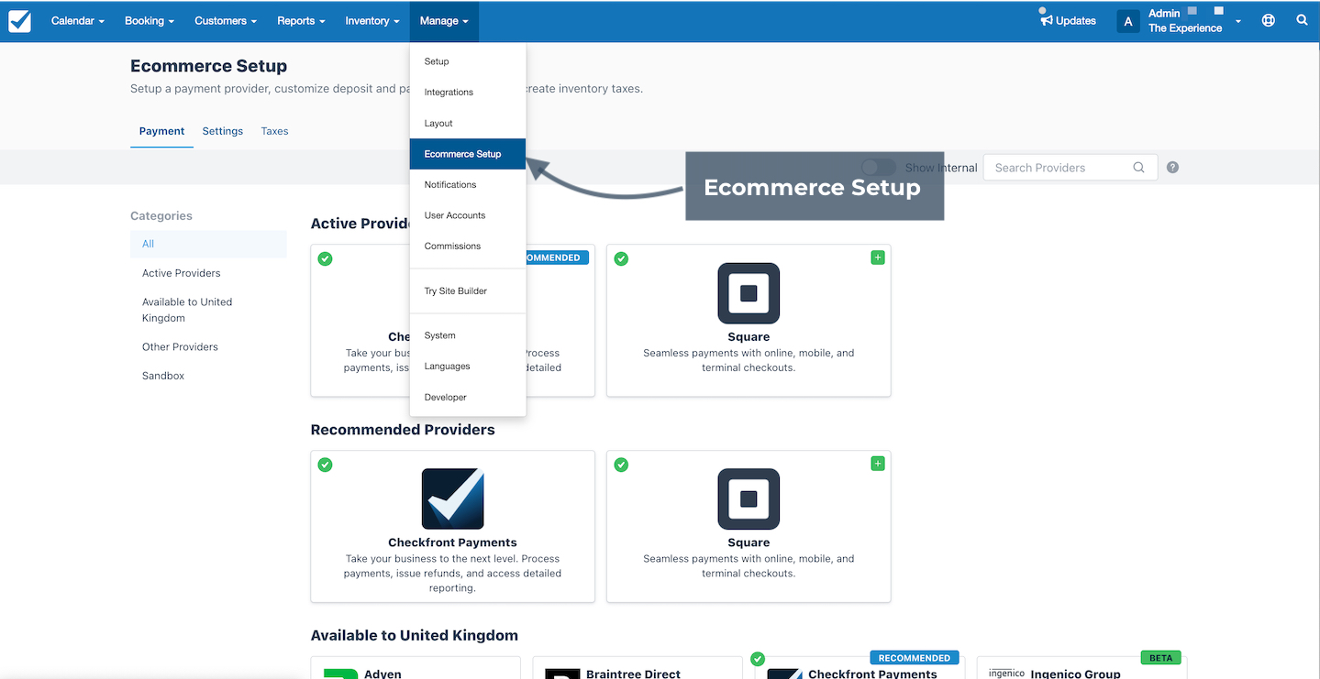Expand the Customers dropdown menu
This screenshot has height=679, width=1320.
[x=226, y=21]
